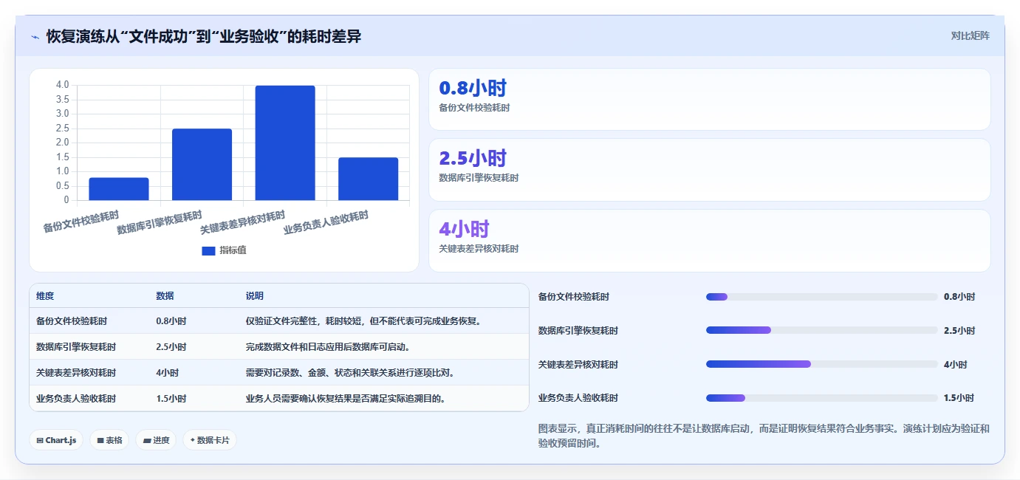The image size is (1020, 480).
Task: Click description starting 完成数据文件和日志应用
Action: tap(328, 347)
